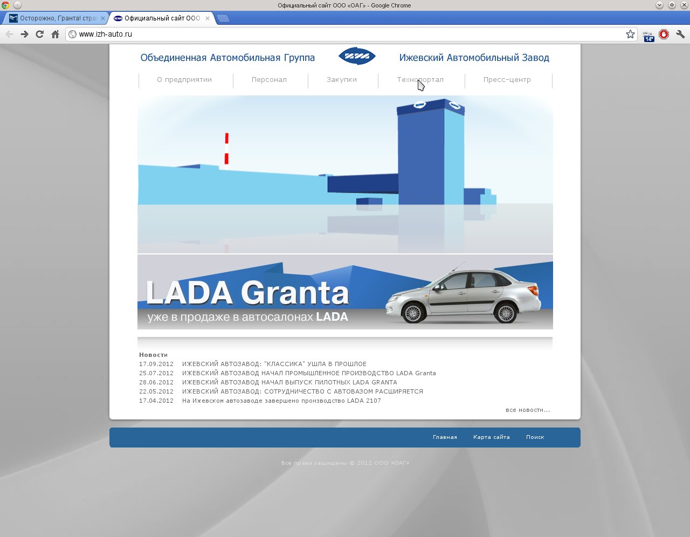Open news about LADA 2107 production ending
The height and width of the screenshot is (537, 690).
coord(281,401)
